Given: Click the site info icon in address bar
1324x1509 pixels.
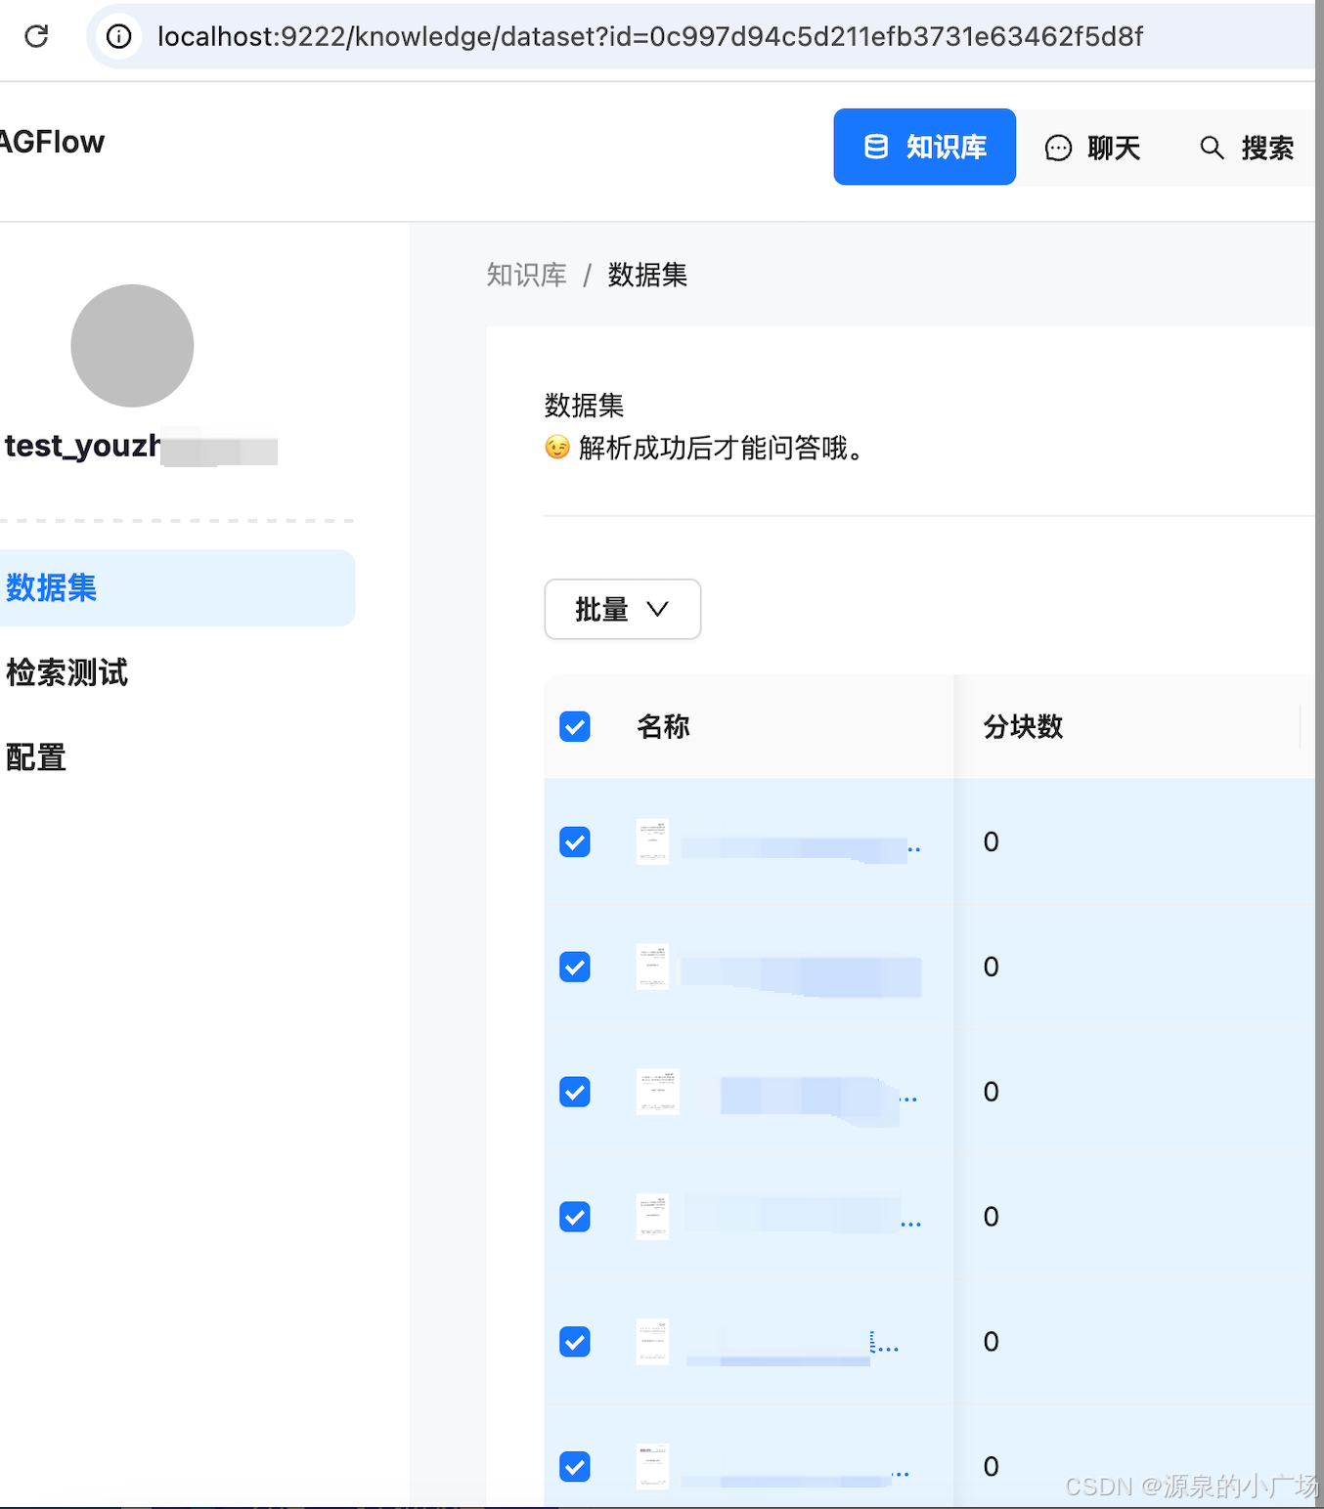Looking at the screenshot, I should click(x=118, y=36).
